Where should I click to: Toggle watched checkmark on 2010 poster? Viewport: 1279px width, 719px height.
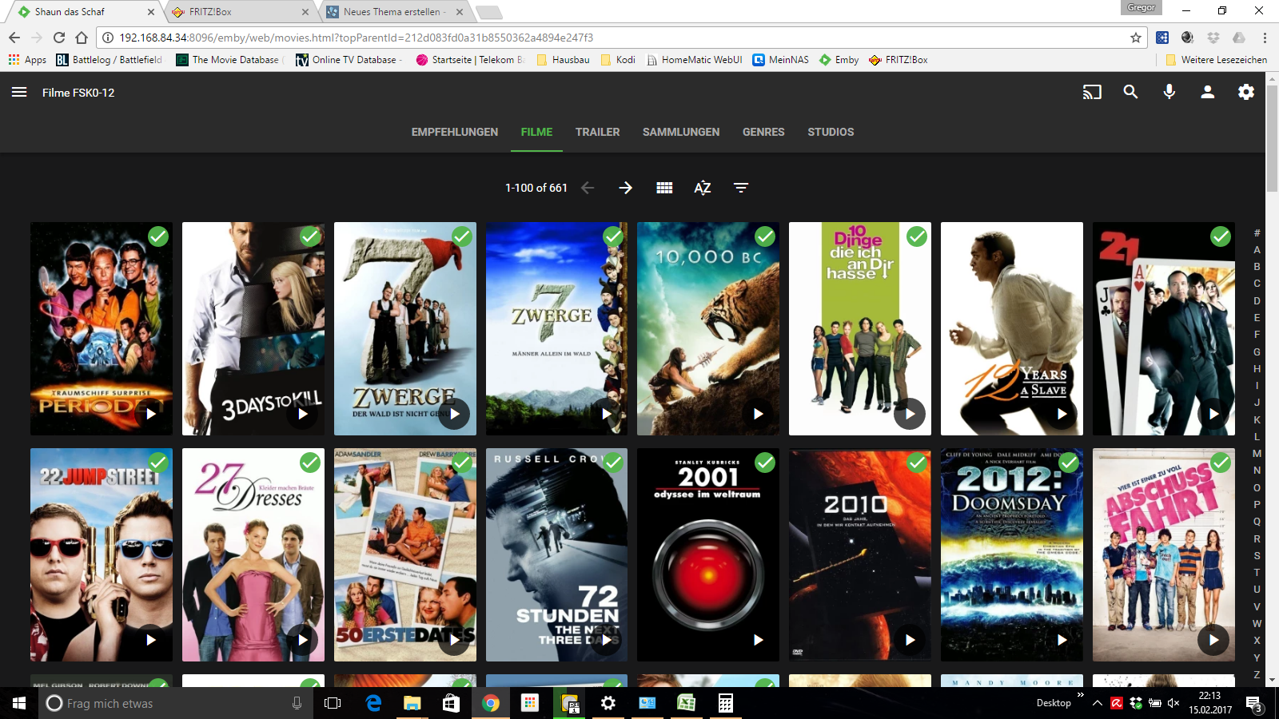pos(917,463)
